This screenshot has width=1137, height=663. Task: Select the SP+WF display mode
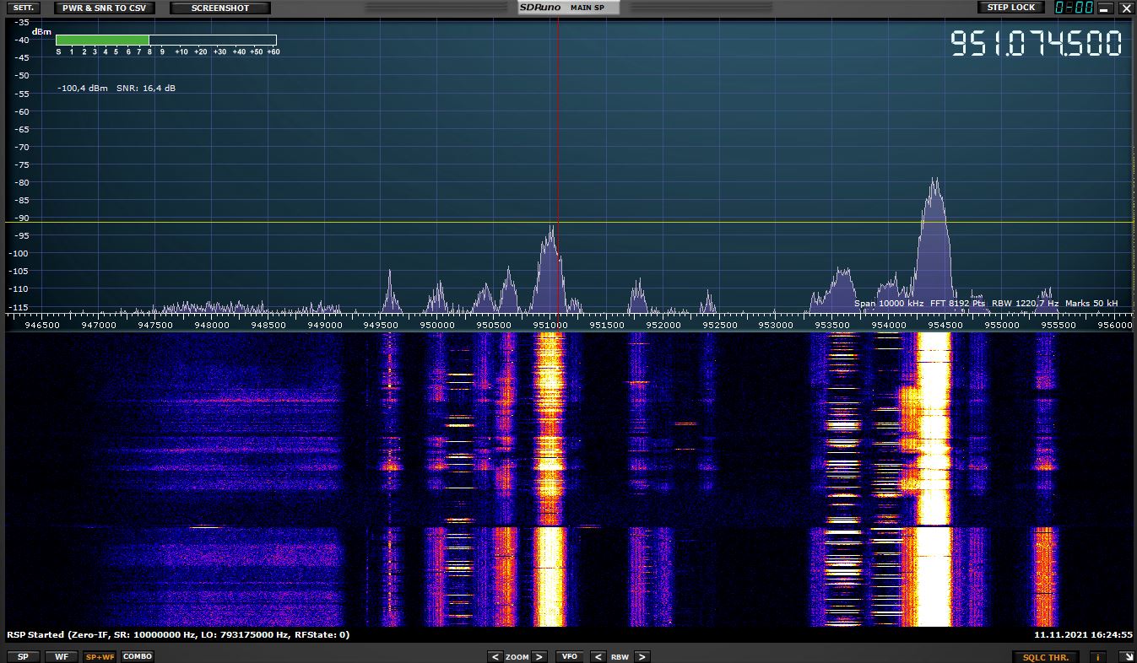[x=100, y=656]
